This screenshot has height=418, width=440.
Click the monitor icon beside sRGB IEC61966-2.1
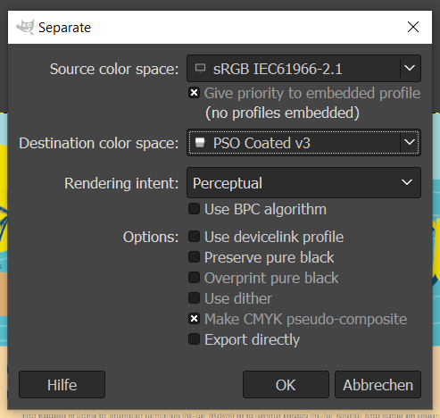tap(200, 69)
